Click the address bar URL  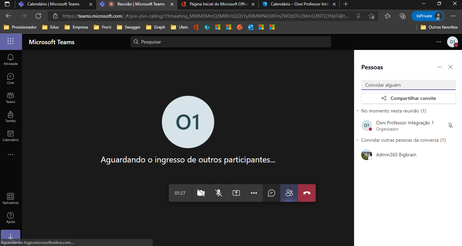coord(205,16)
